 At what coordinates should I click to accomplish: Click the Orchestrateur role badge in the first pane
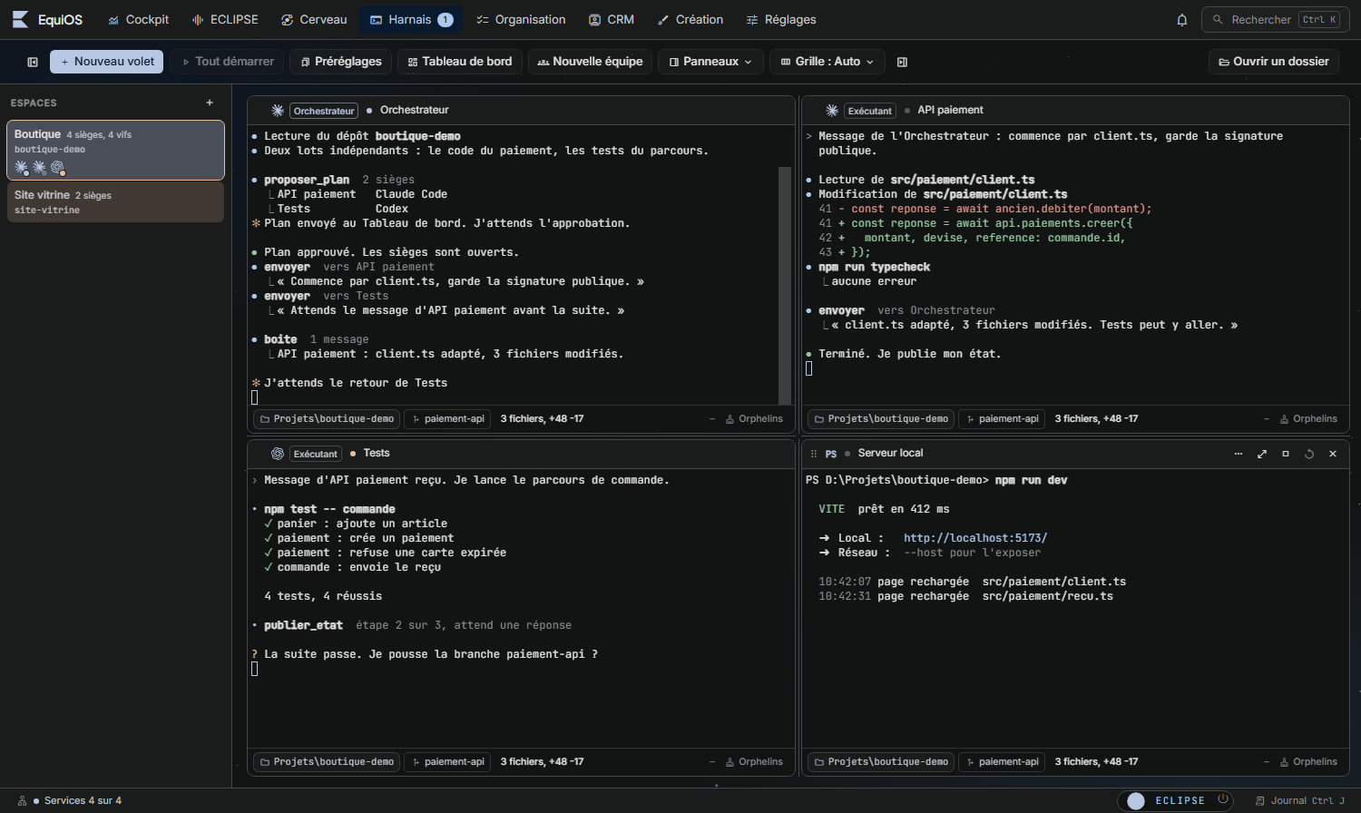tap(324, 111)
